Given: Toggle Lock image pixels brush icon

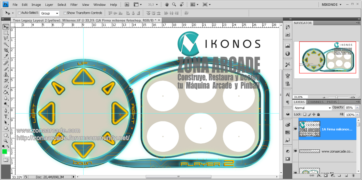Looking at the screenshot, I should (x=309, y=114).
